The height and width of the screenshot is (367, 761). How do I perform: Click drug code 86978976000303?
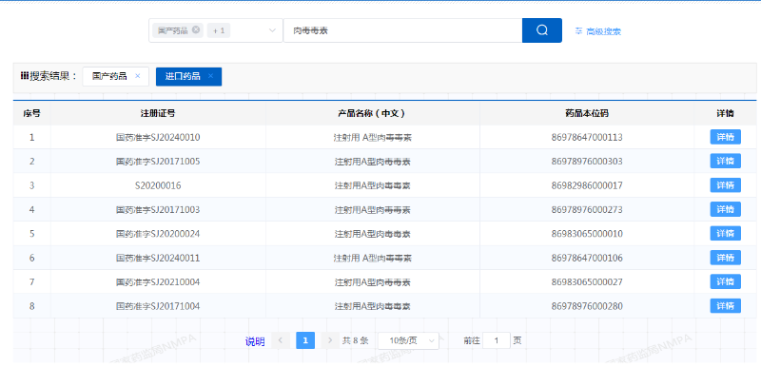click(587, 162)
